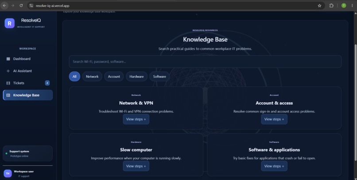Click the address bar URL

click(x=52, y=6)
